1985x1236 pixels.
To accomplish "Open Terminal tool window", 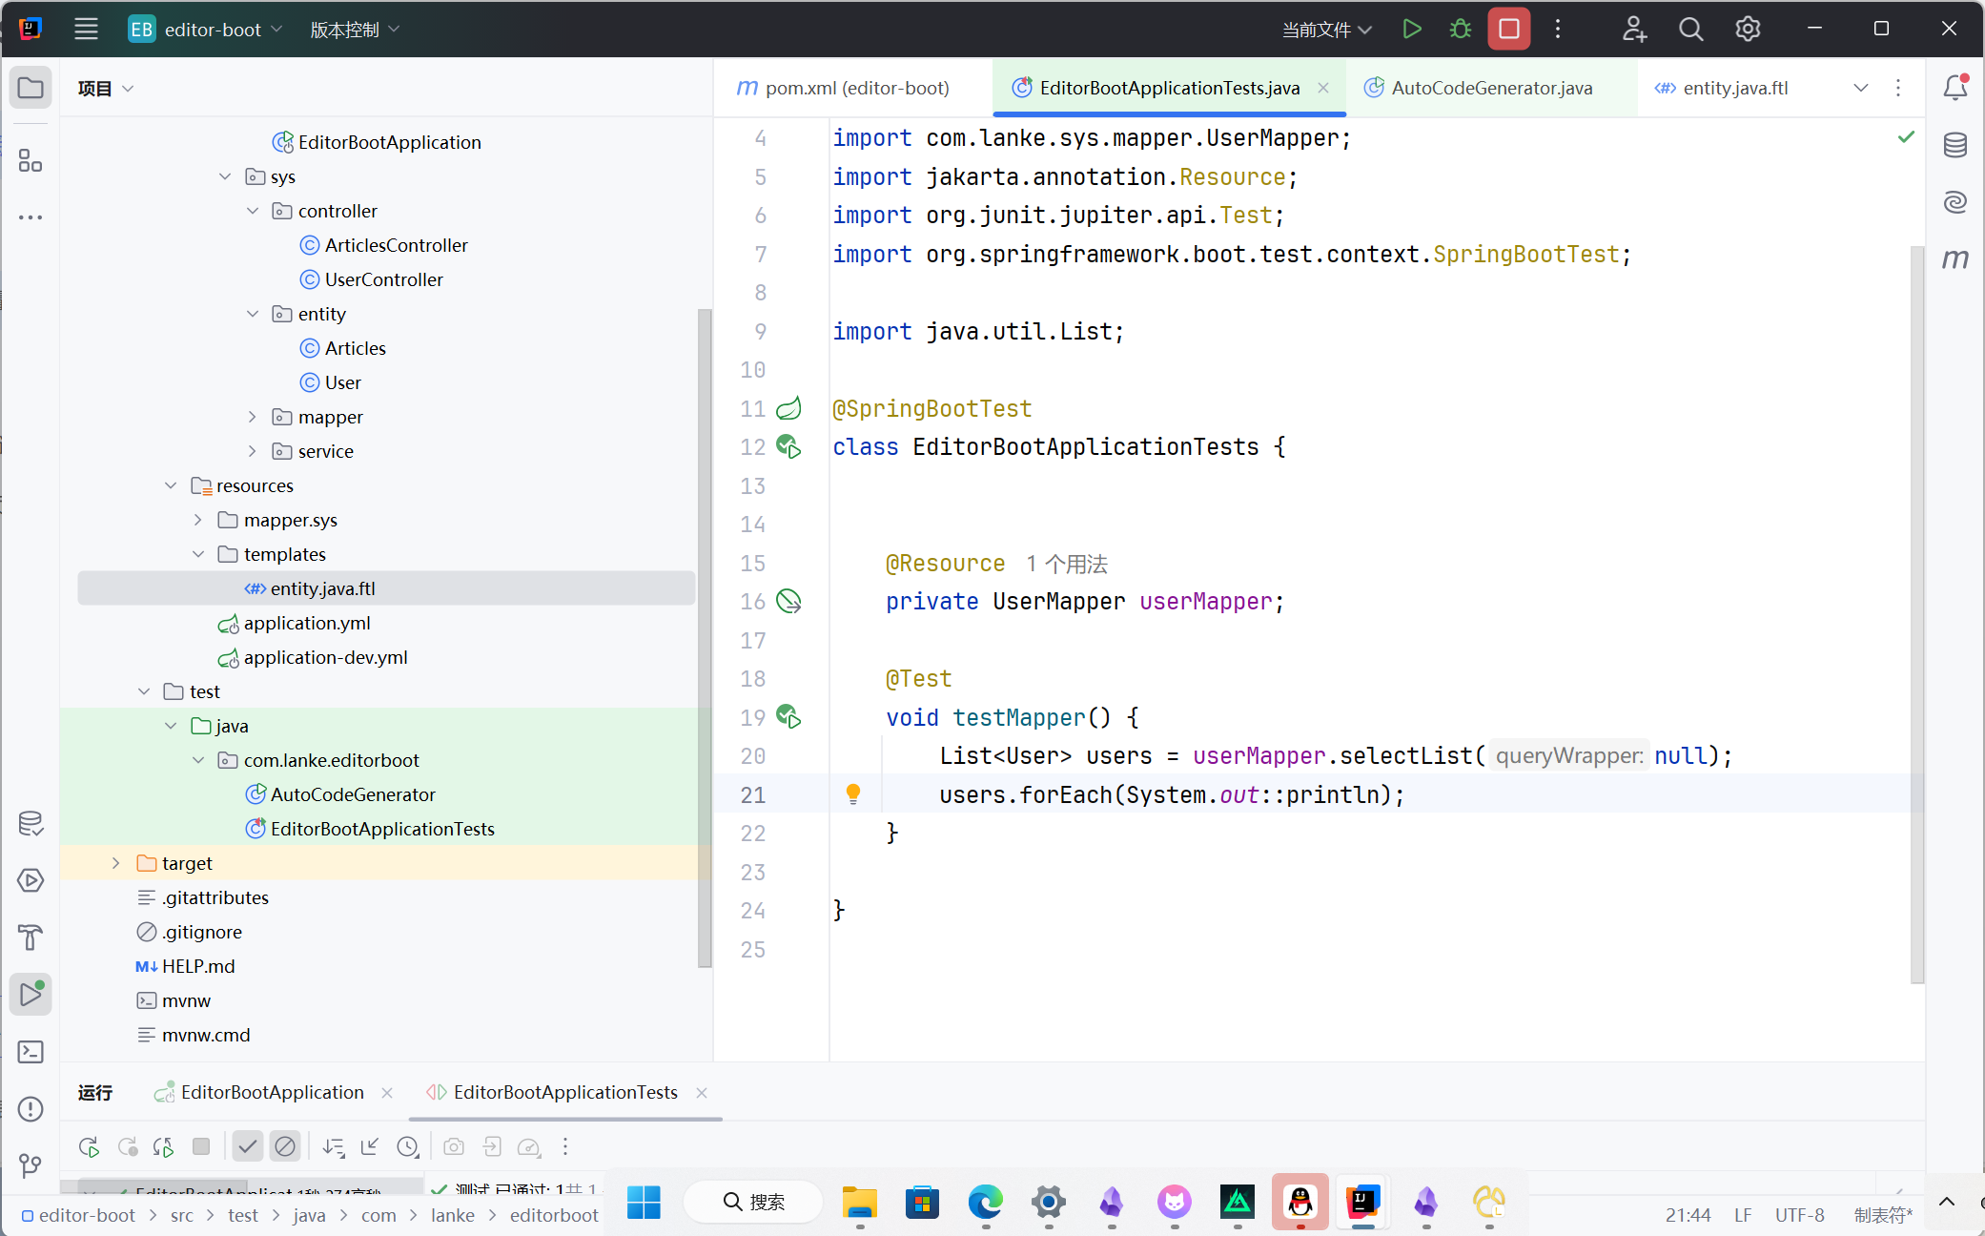I will [x=31, y=1052].
